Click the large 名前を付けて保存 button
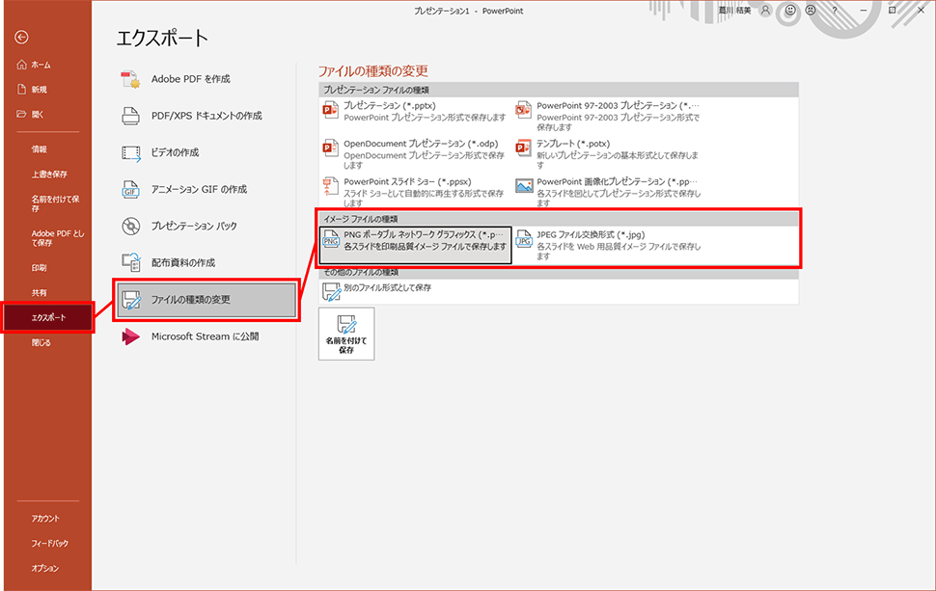 click(x=346, y=334)
